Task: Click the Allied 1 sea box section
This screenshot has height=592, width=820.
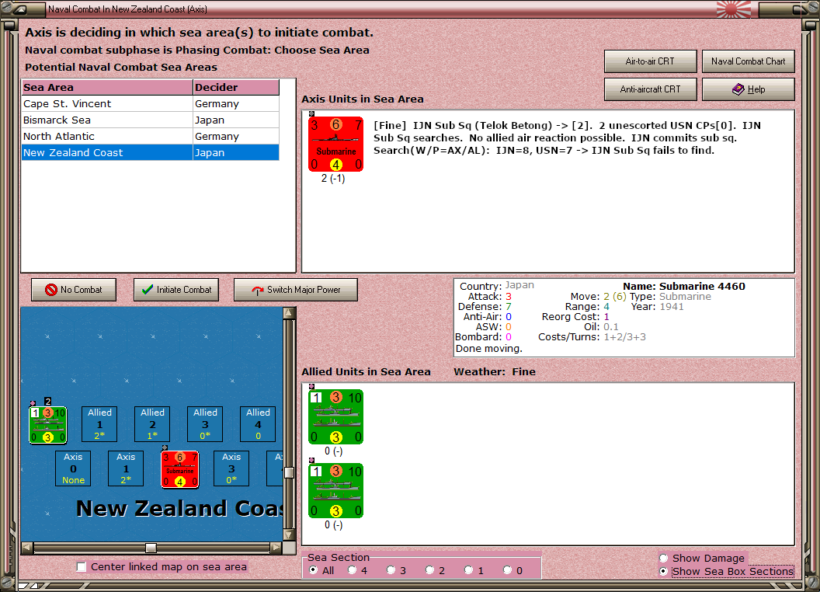Action: tap(99, 424)
